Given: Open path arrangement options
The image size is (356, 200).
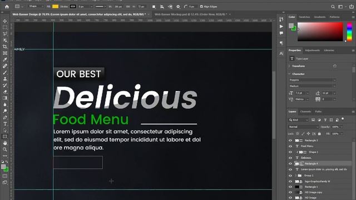Looking at the screenshot, I should click(170, 7).
